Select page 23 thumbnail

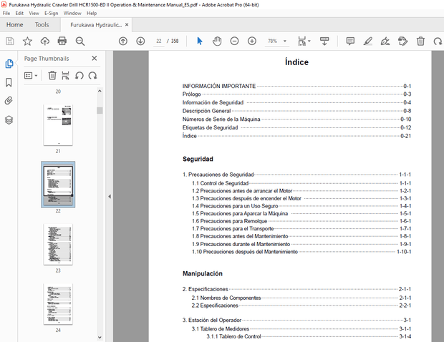(x=58, y=245)
